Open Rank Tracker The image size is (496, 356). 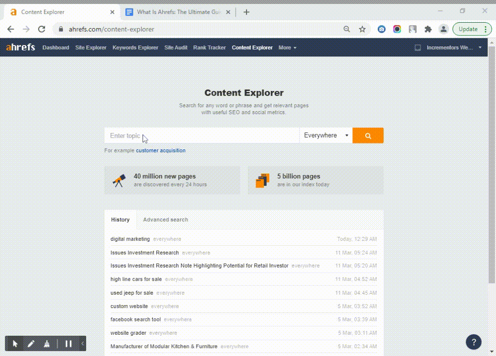(x=209, y=47)
